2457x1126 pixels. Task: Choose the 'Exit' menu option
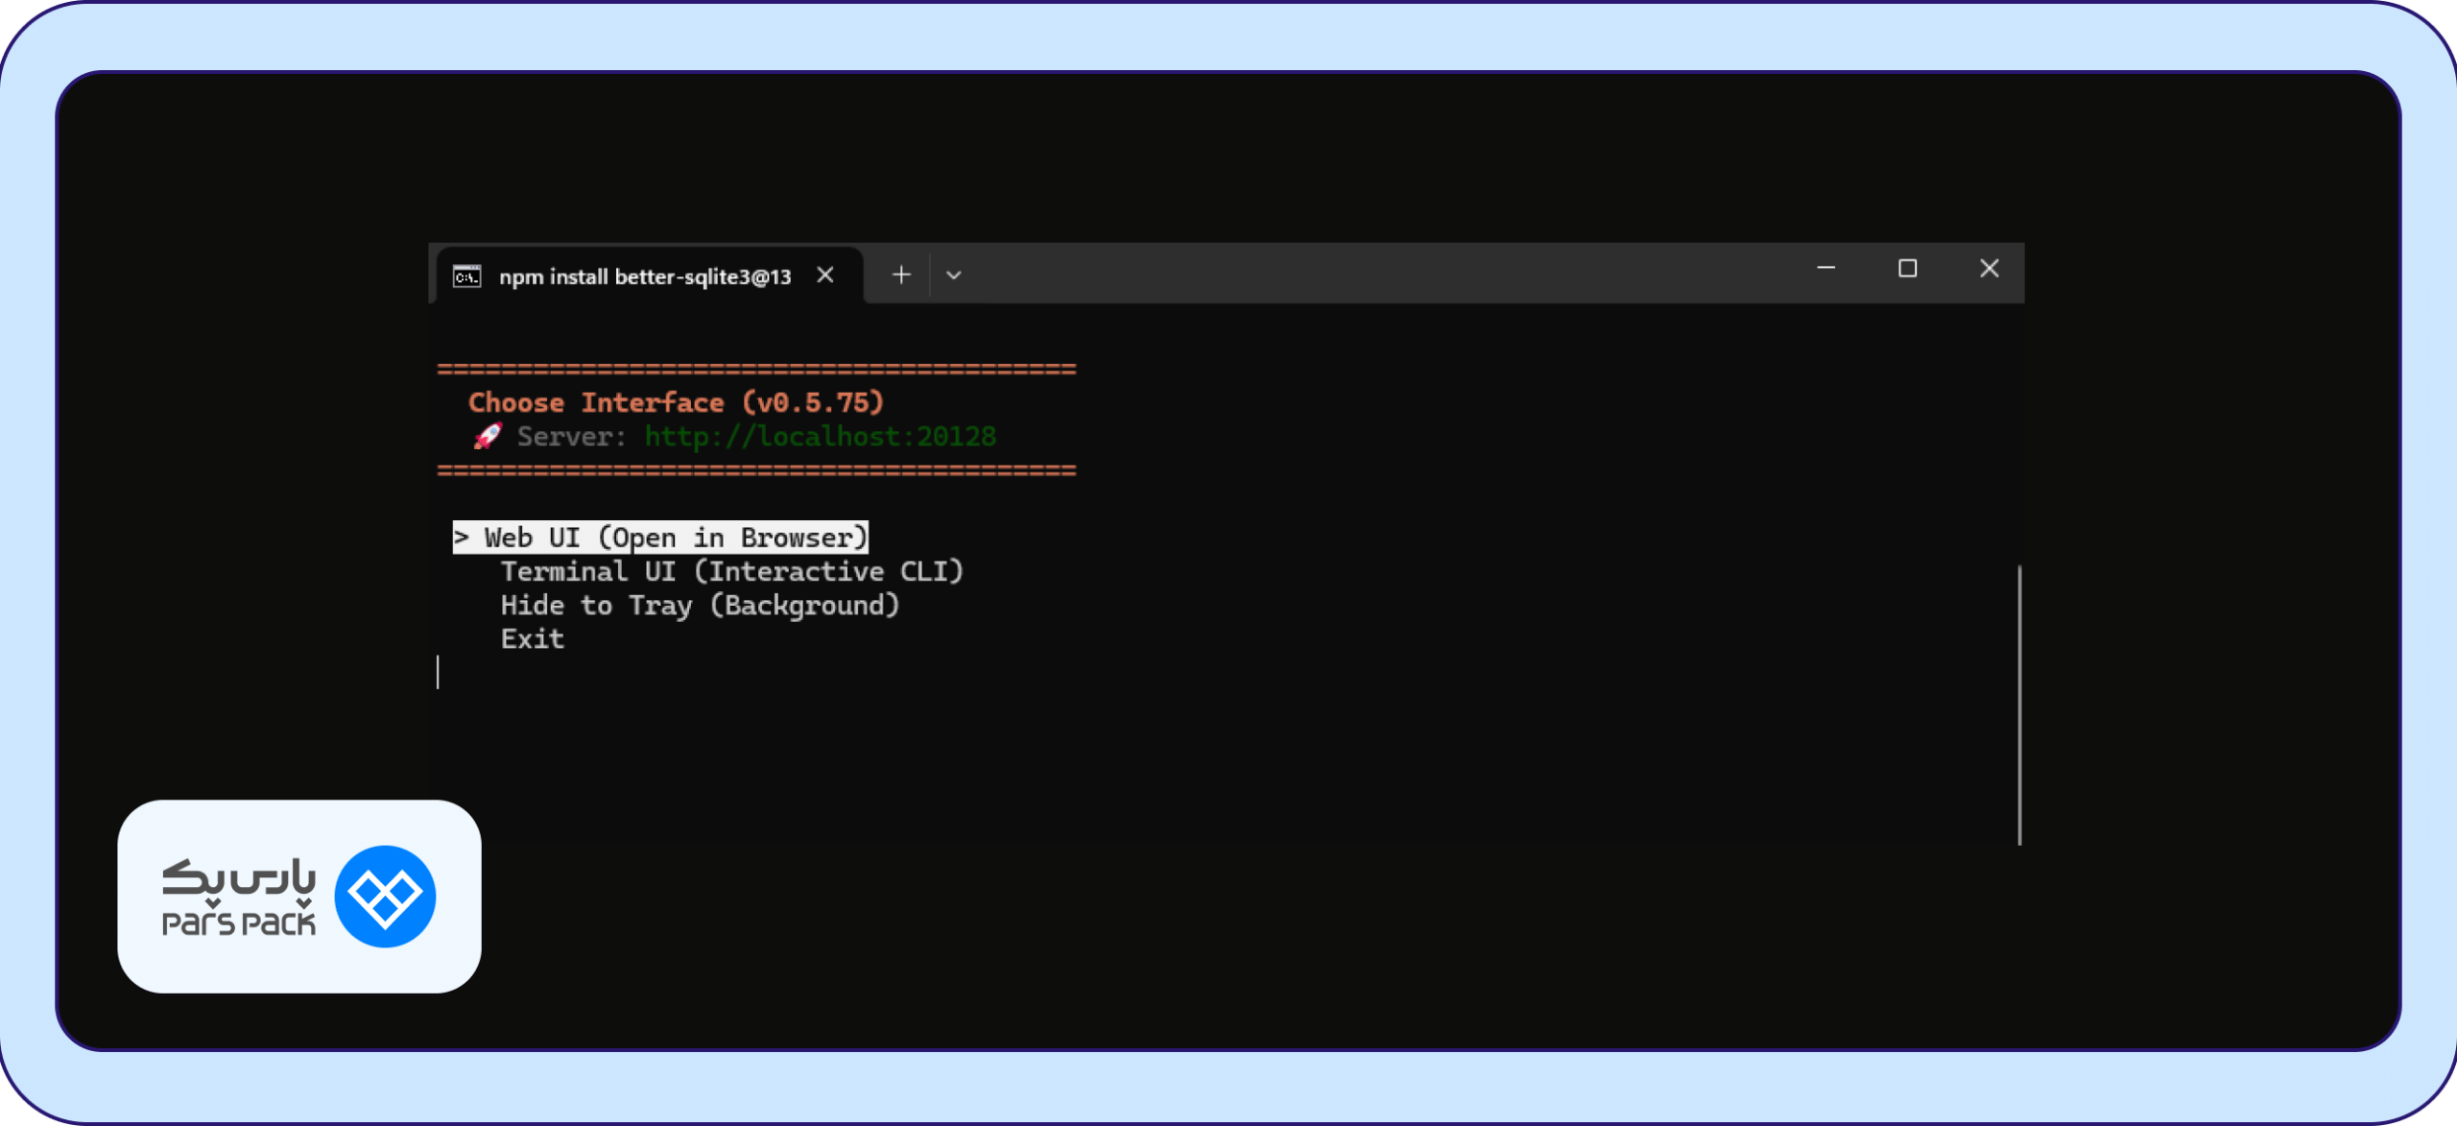tap(532, 639)
